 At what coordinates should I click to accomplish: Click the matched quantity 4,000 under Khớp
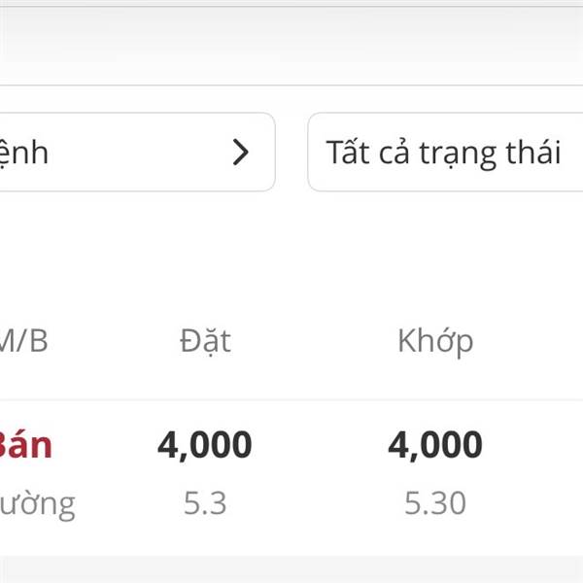click(435, 445)
